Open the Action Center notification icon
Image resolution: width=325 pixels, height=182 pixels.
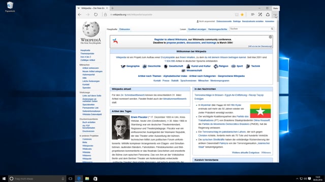pyautogui.click(x=309, y=178)
